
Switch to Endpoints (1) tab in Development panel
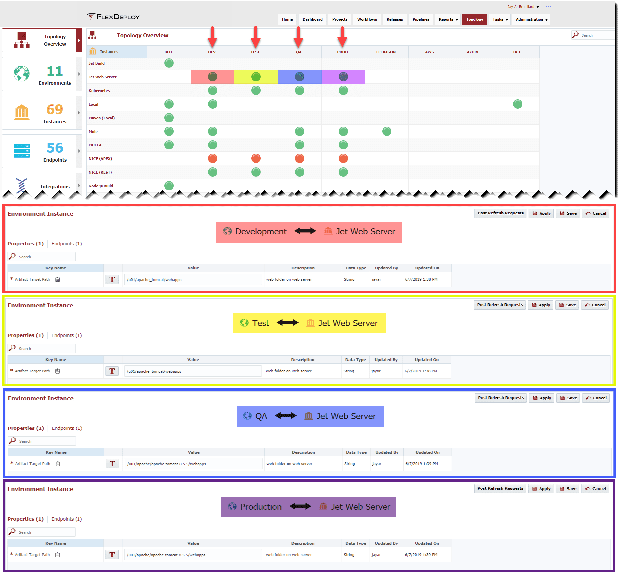tap(67, 244)
